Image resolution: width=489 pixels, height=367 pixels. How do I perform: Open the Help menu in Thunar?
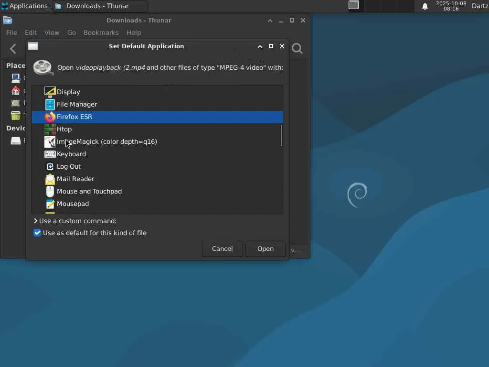(134, 33)
